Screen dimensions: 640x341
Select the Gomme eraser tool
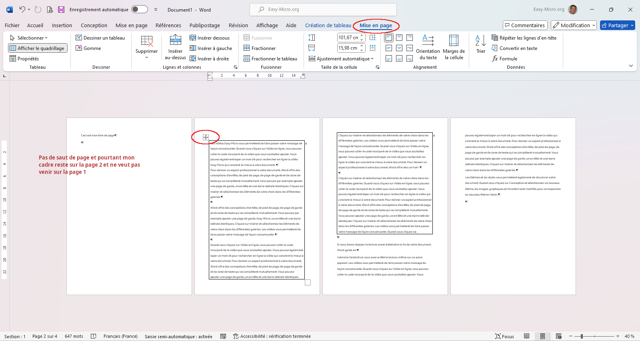[88, 48]
